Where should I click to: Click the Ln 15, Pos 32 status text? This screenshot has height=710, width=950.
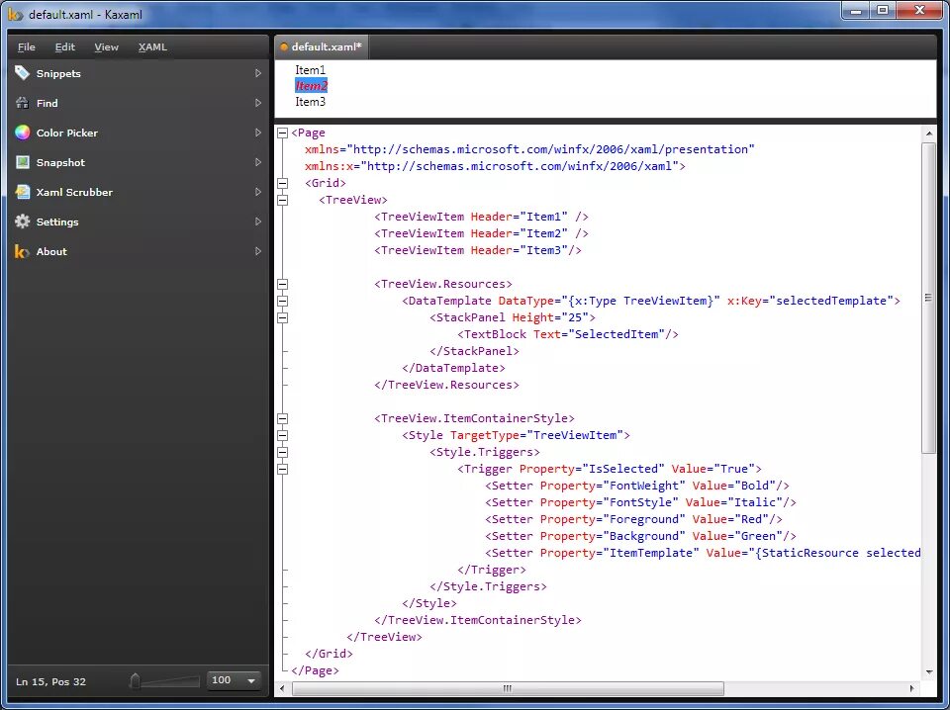click(x=50, y=681)
